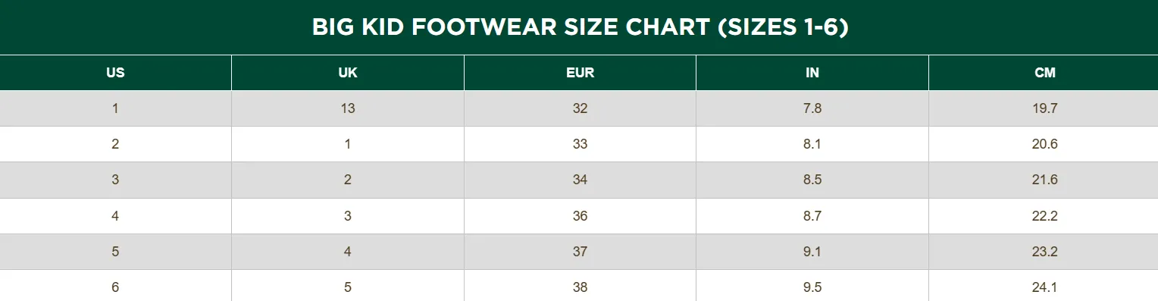This screenshot has width=1158, height=301.
Task: Click EUR 33 cell
Action: (580, 144)
